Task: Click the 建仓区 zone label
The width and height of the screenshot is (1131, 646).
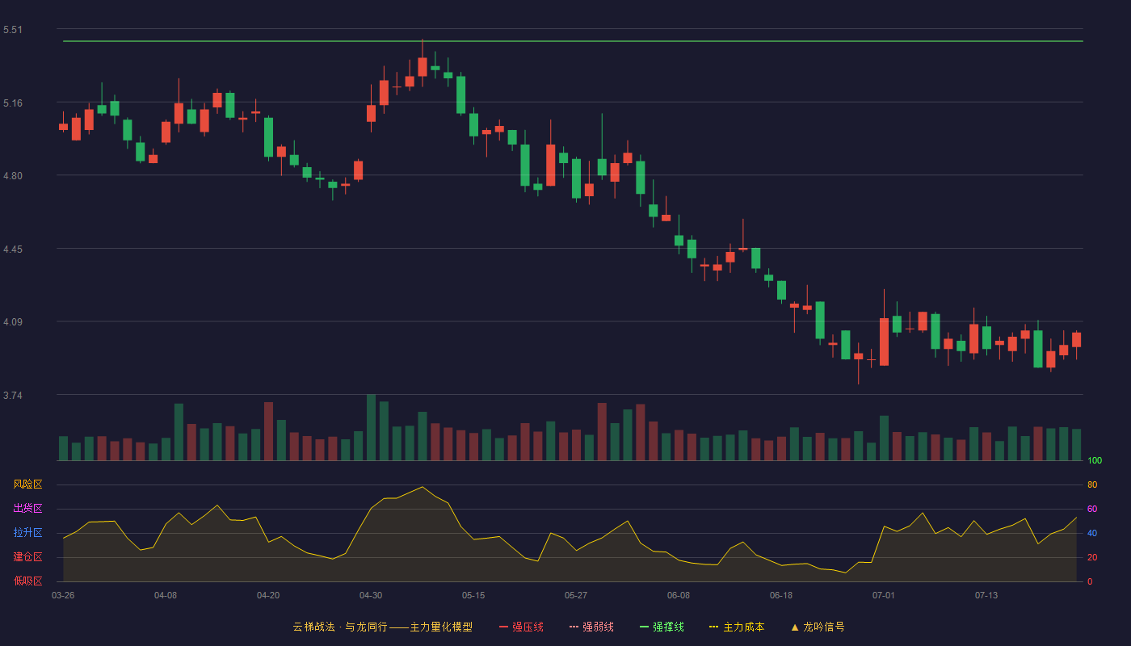Action: 27,557
